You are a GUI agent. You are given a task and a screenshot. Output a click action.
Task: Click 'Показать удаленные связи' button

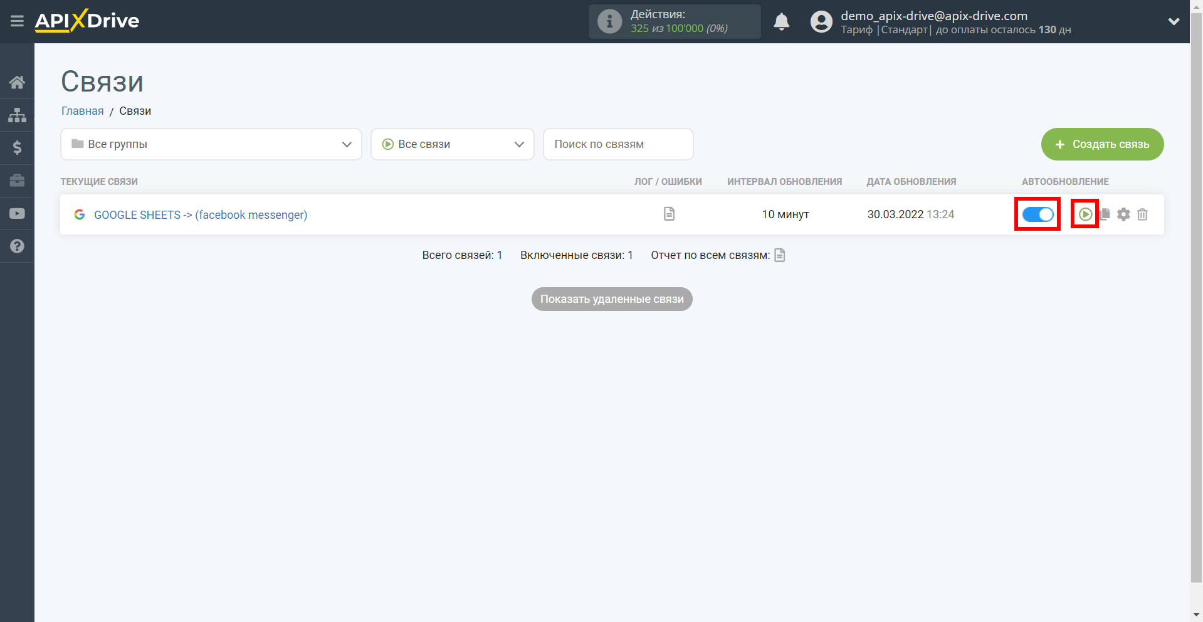click(612, 299)
